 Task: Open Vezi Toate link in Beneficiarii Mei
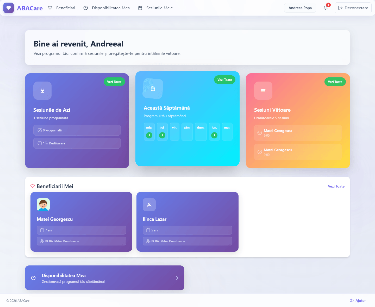tap(336, 186)
